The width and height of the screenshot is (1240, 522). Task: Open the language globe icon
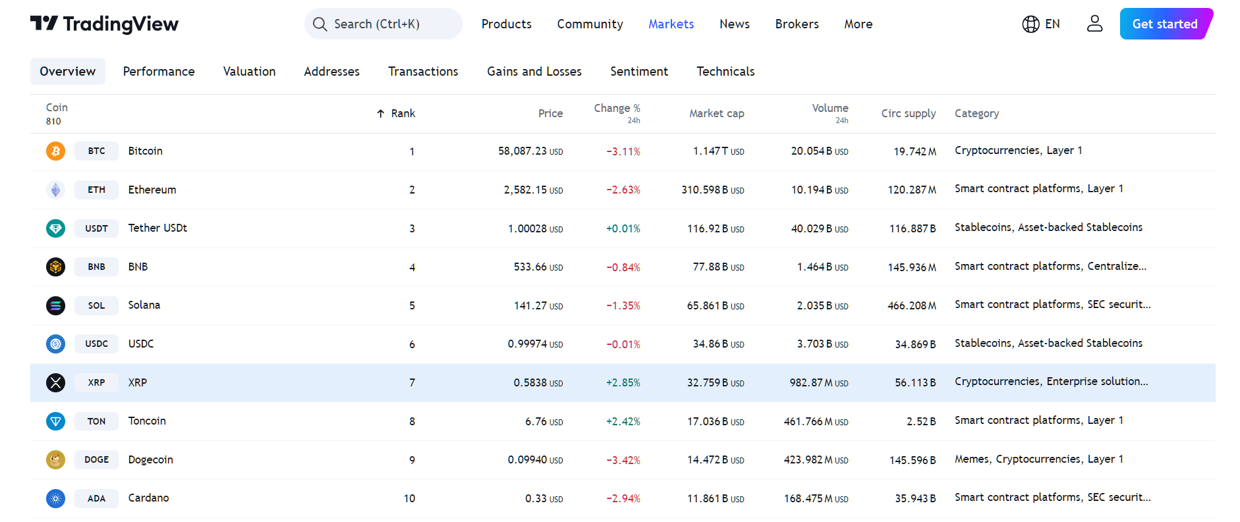[1030, 24]
